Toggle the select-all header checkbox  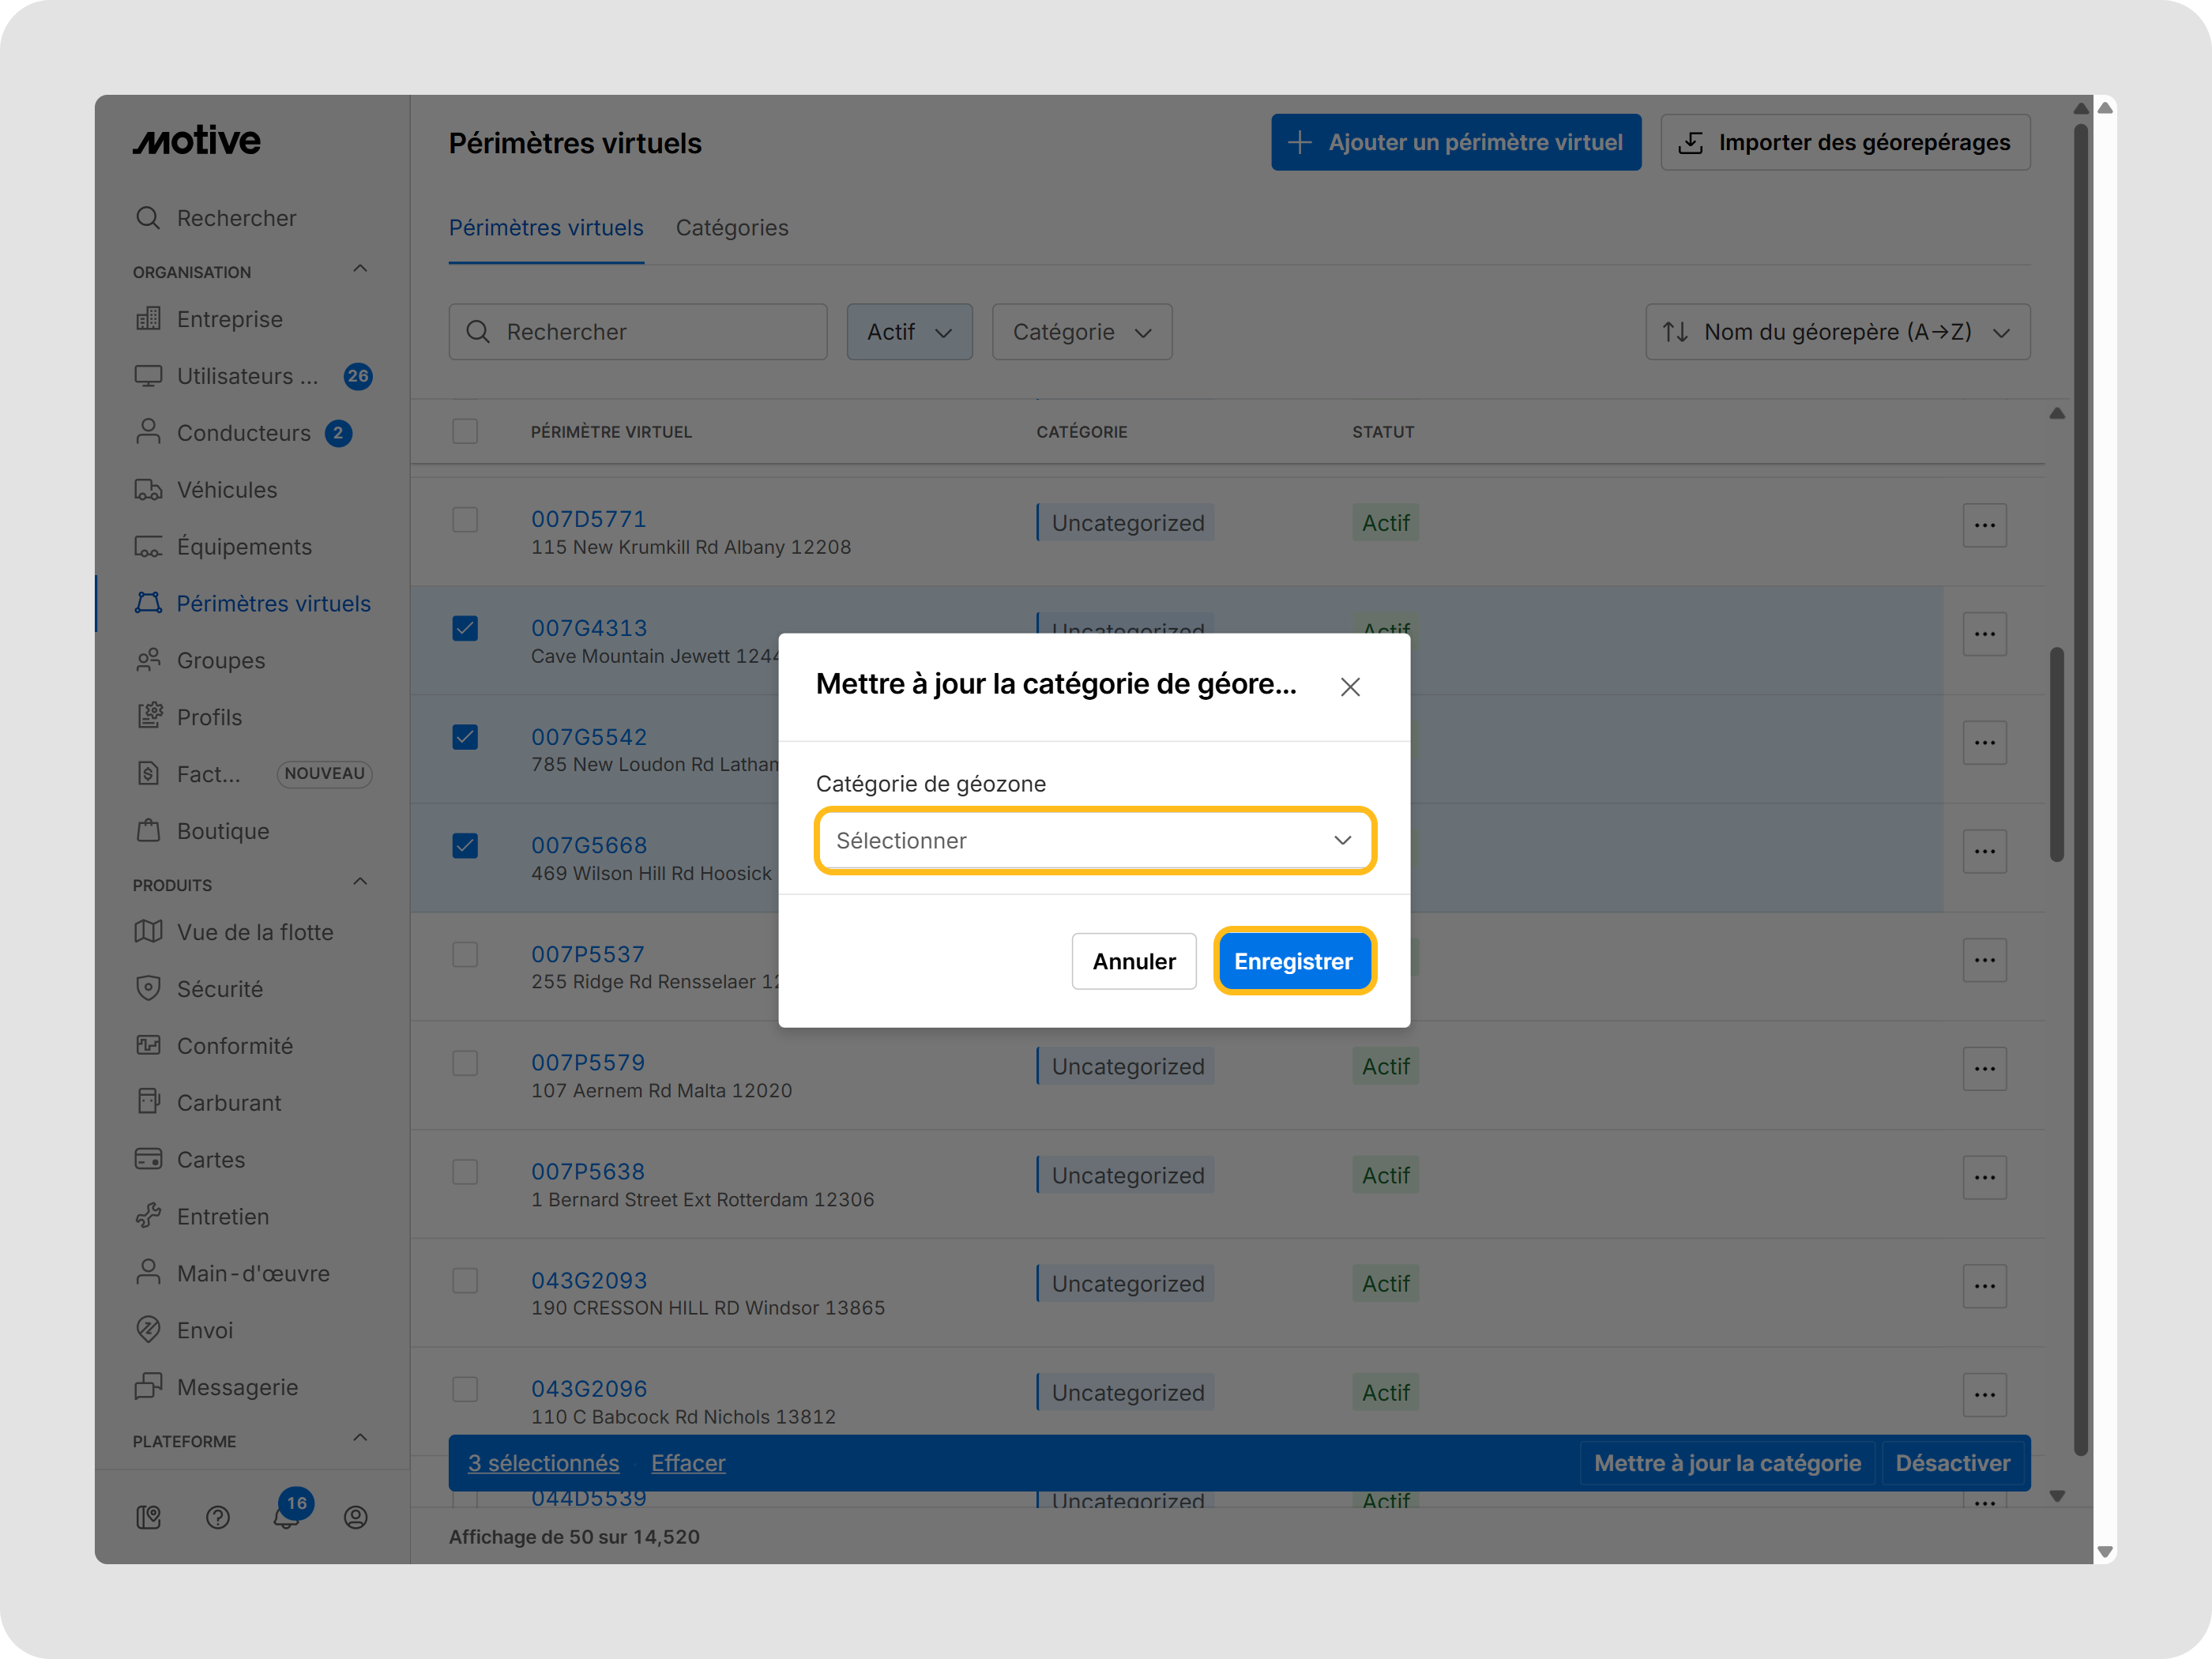coord(465,431)
